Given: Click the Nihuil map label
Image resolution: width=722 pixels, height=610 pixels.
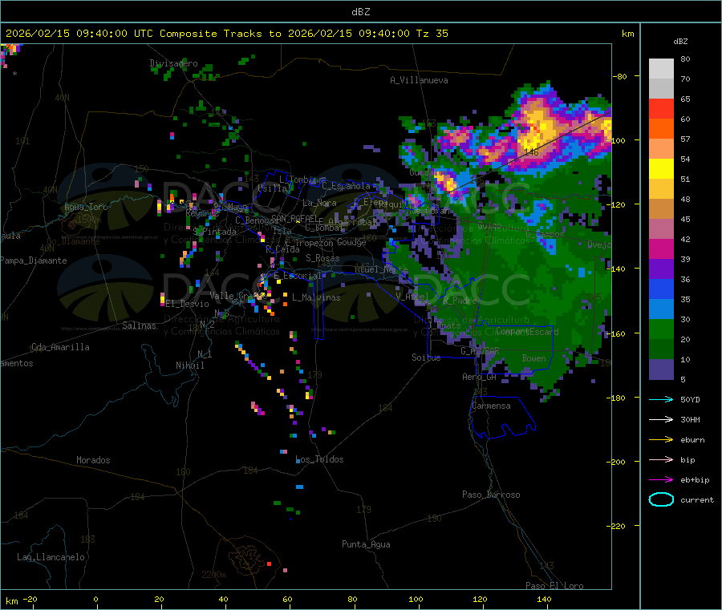Looking at the screenshot, I should click(189, 366).
